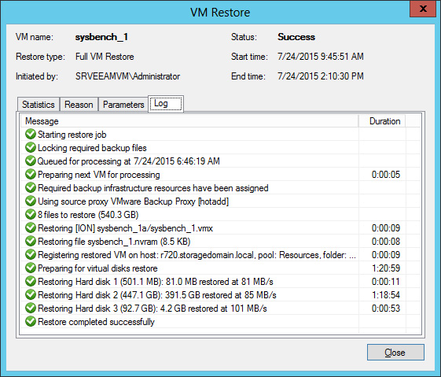Click check icon beside Restore completed successfully
The width and height of the screenshot is (441, 377).
pyautogui.click(x=31, y=322)
